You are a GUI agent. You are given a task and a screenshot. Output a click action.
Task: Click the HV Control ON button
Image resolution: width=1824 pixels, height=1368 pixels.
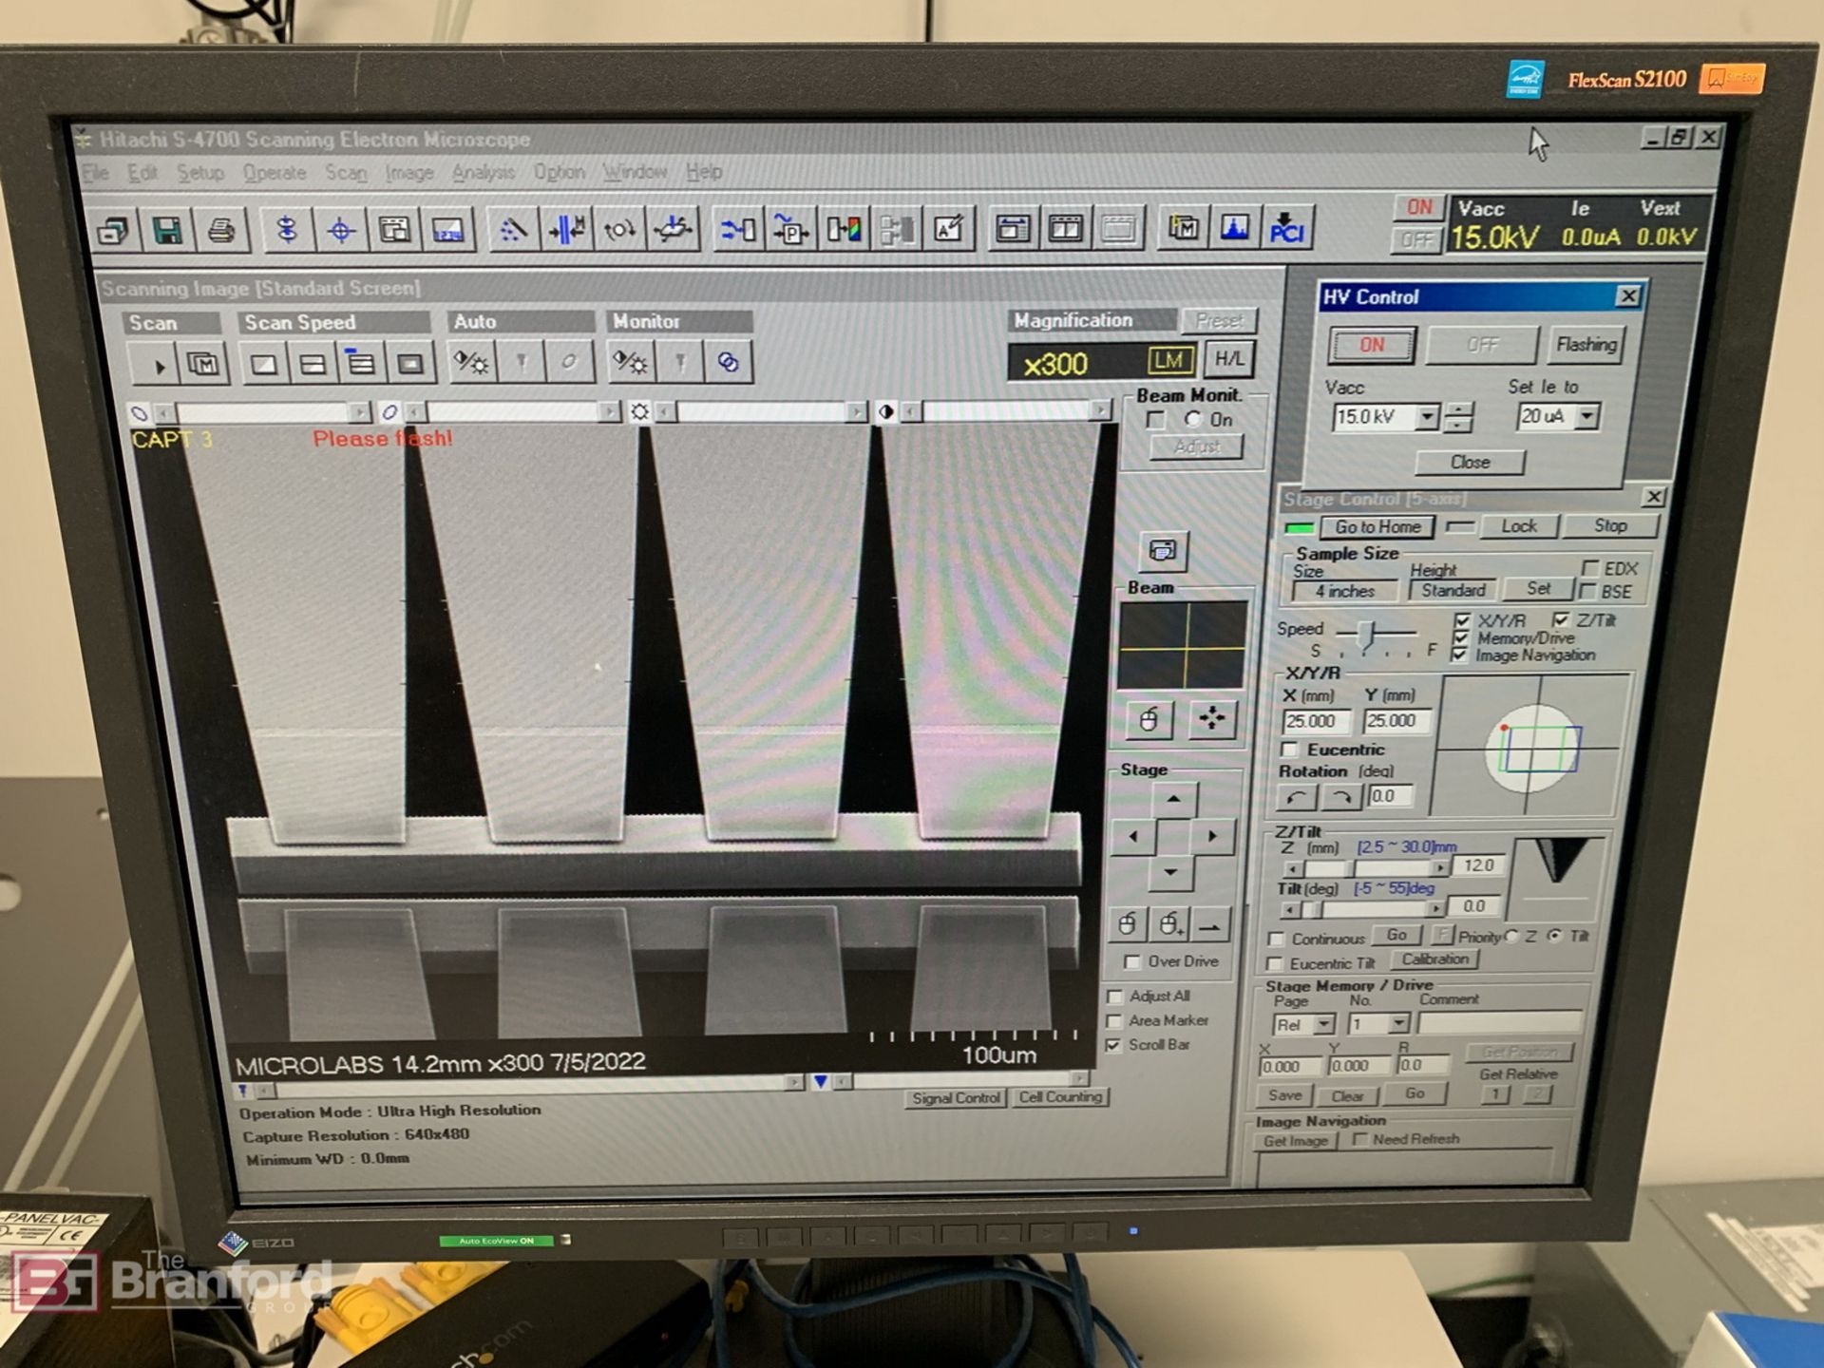(x=1372, y=346)
